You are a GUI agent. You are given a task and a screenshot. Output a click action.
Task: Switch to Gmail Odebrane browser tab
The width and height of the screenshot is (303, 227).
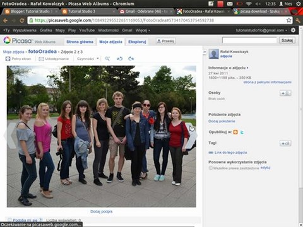145,11
